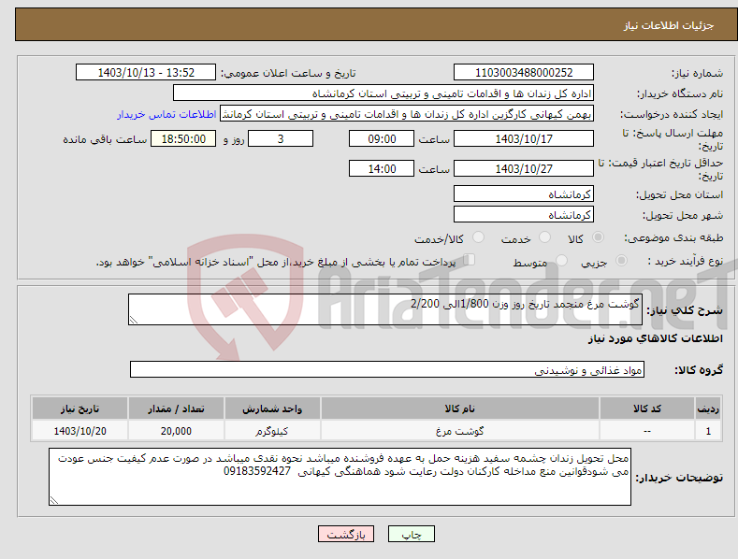Select the خدمت radio button
The width and height of the screenshot is (738, 559).
(x=544, y=237)
